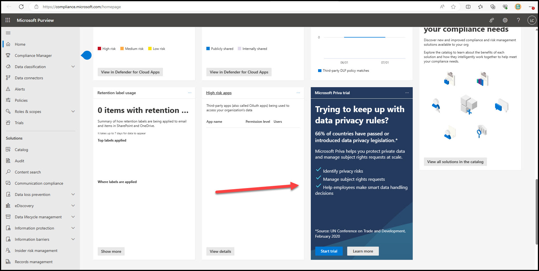Expand eDiscovery navigation section
539x271 pixels.
[x=73, y=206]
